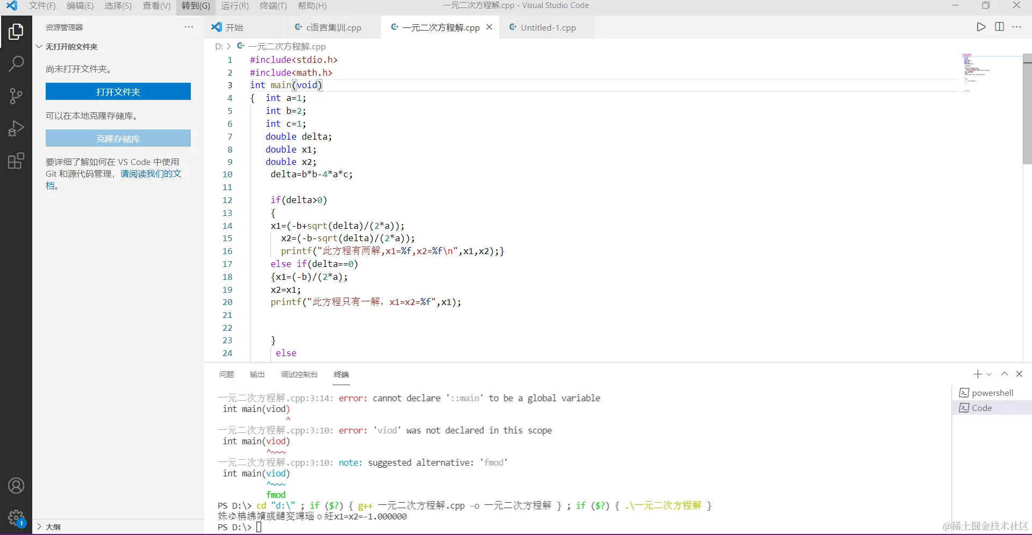Switch to the 输出 panel tab
The image size is (1032, 535).
pyautogui.click(x=257, y=374)
